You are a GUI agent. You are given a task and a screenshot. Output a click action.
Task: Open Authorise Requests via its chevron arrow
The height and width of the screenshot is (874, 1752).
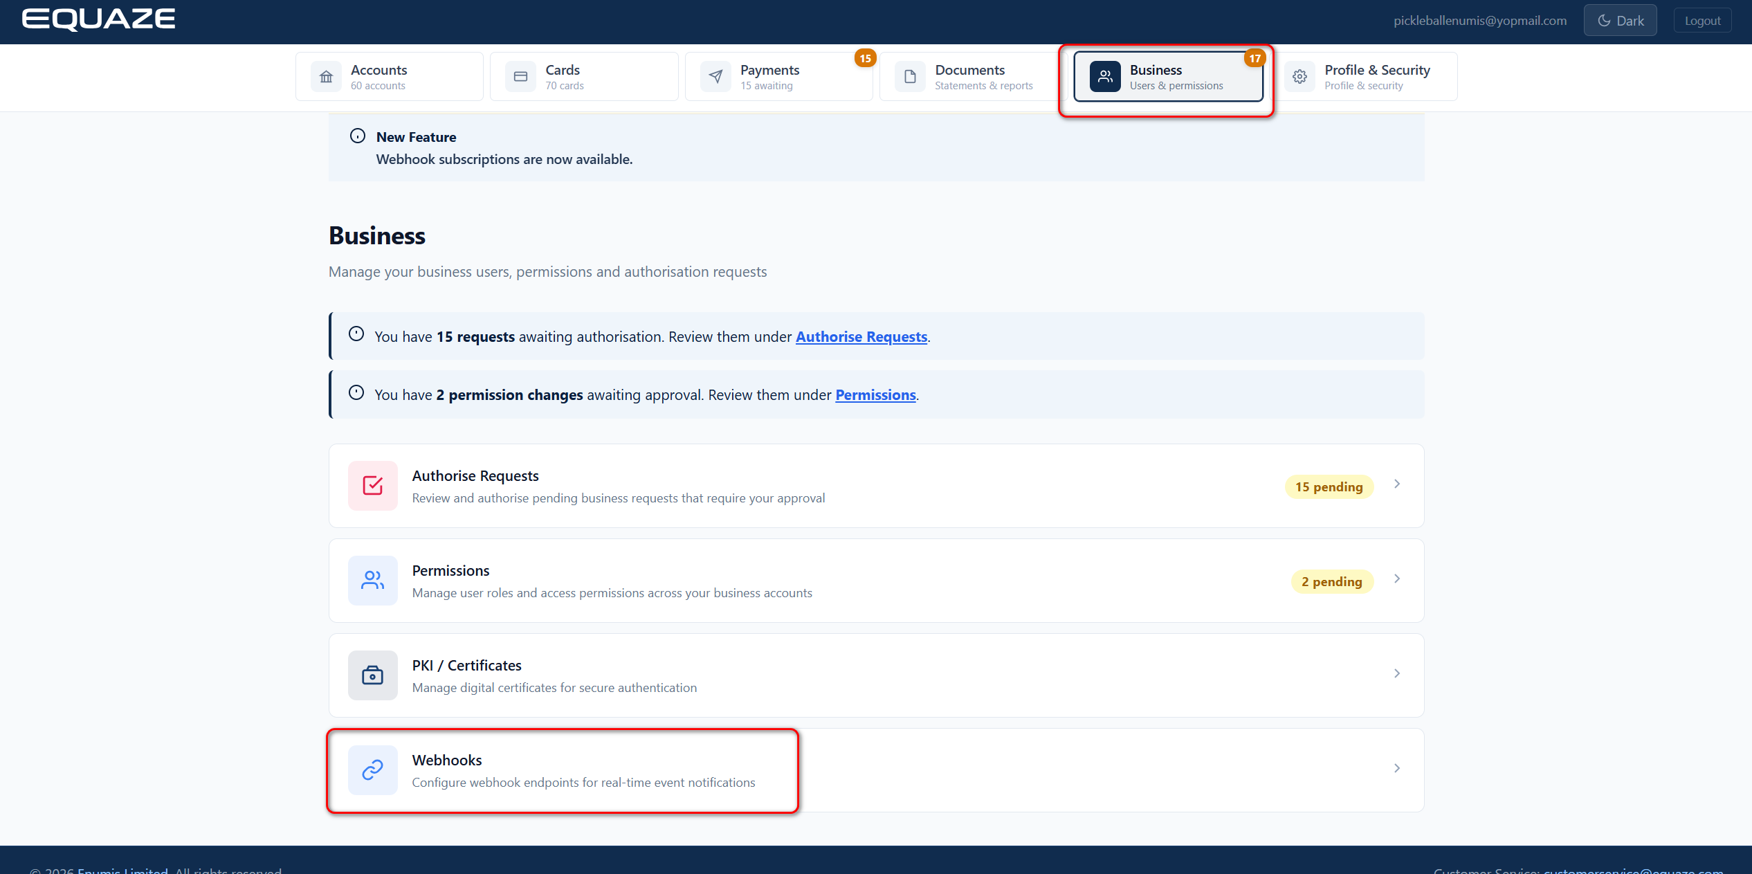click(x=1397, y=484)
